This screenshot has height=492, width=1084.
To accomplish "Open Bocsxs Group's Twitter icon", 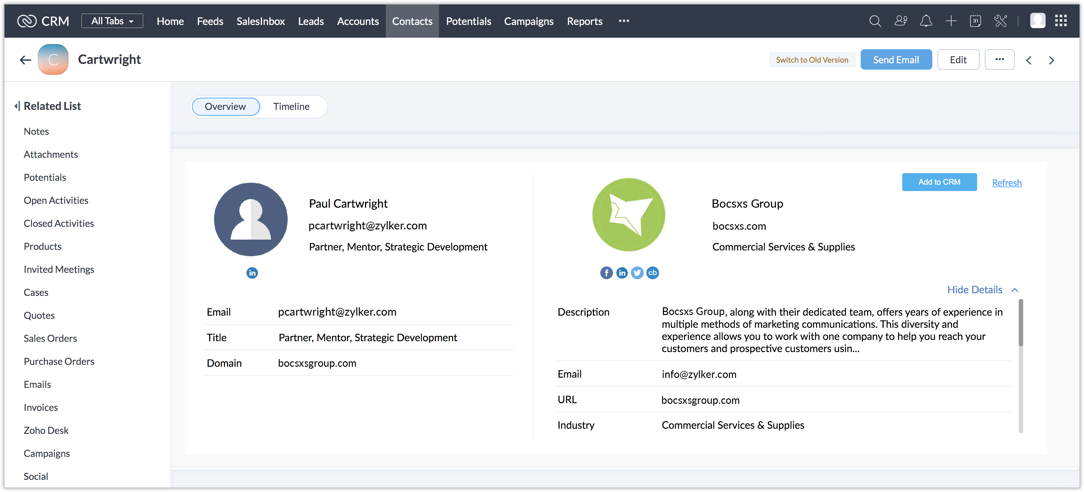I will click(637, 273).
